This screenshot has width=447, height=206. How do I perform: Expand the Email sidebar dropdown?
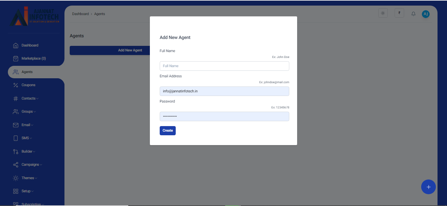27,125
